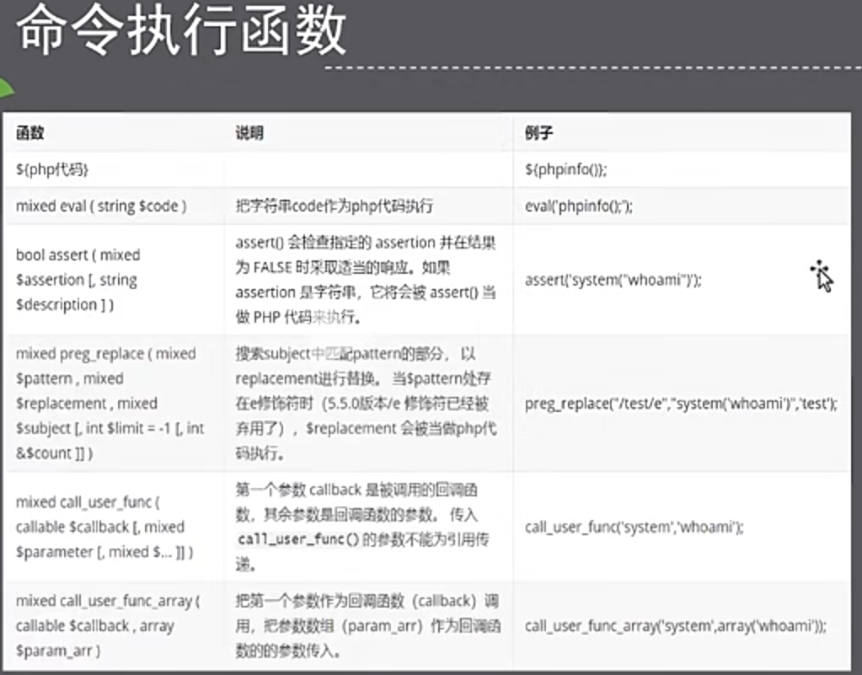862x675 pixels.
Task: Click the preg_replace description about the /e modifier
Action: 366,404
